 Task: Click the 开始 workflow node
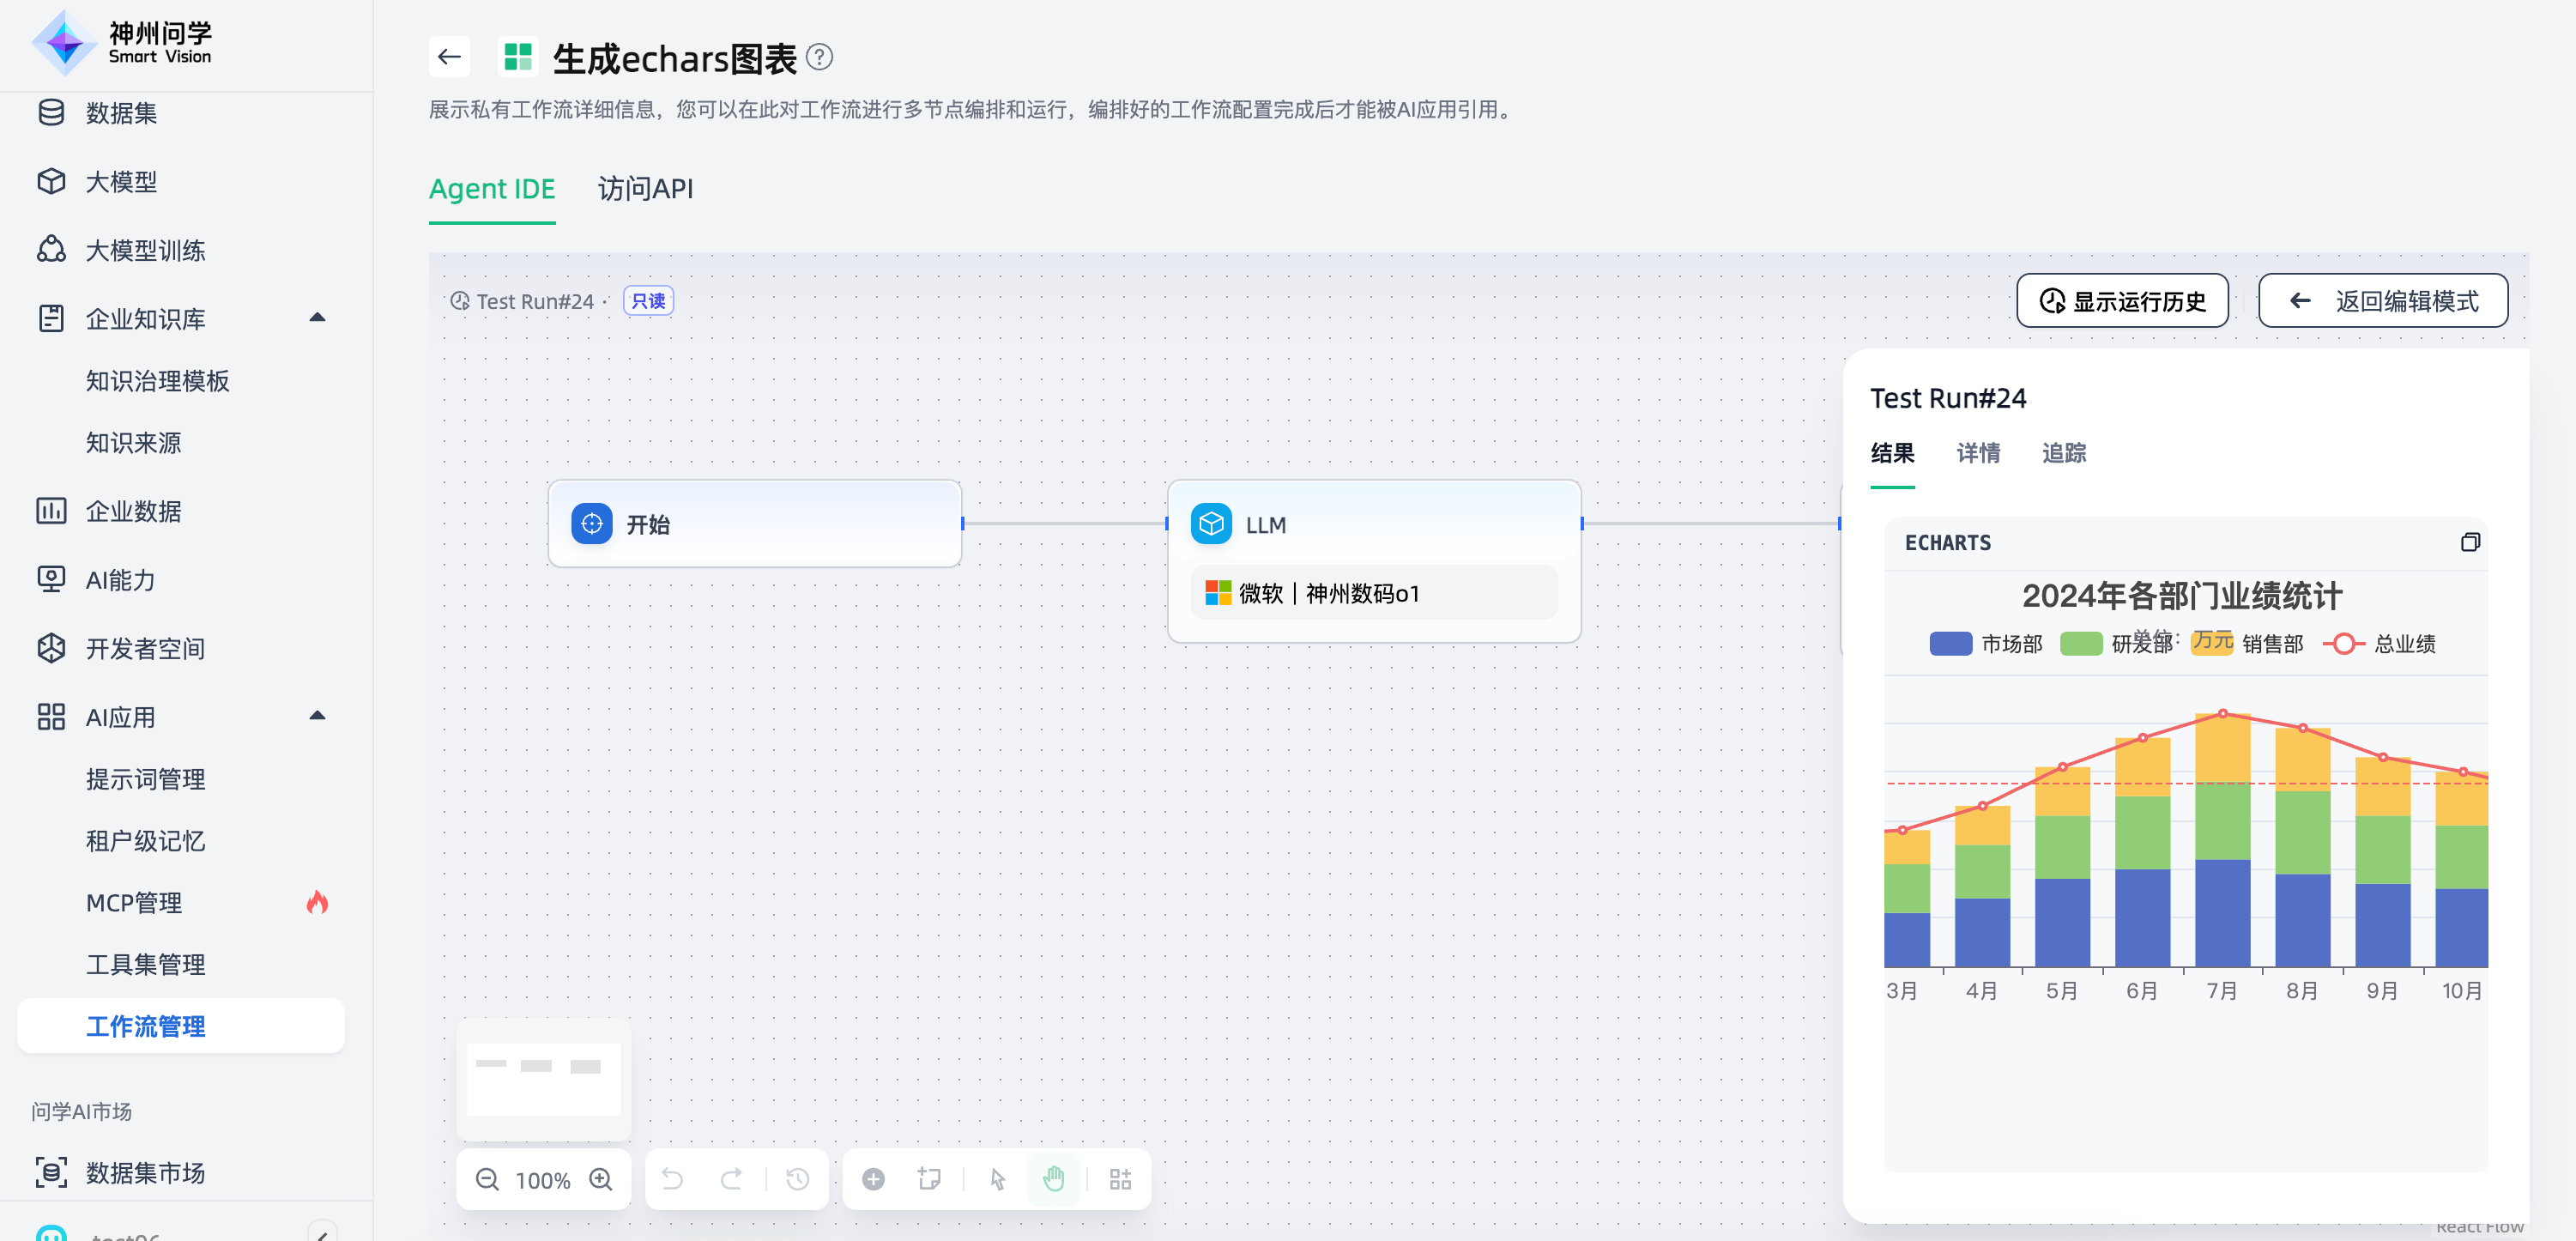pos(755,524)
